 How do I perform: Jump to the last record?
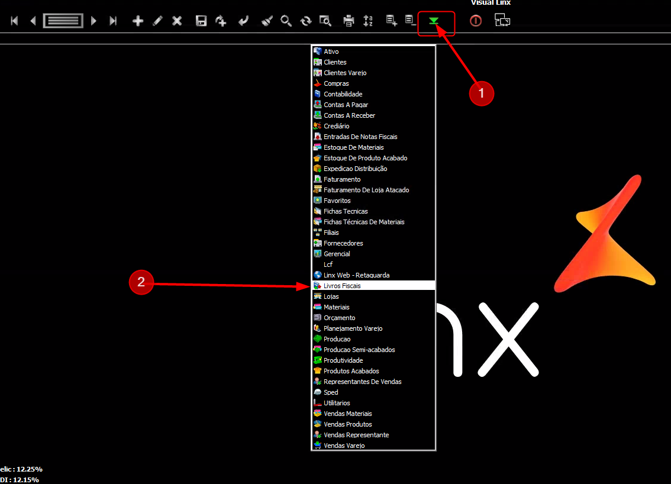pyautogui.click(x=113, y=21)
